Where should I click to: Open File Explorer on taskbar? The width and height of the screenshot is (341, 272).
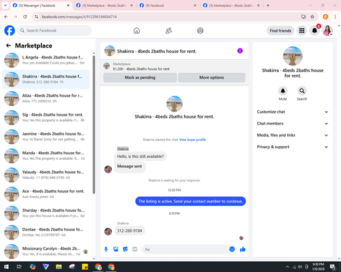[59, 267]
